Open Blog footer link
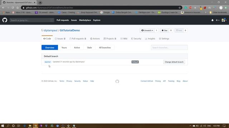Image resolution: width=229 pixels, height=128 pixels. tap(179, 81)
